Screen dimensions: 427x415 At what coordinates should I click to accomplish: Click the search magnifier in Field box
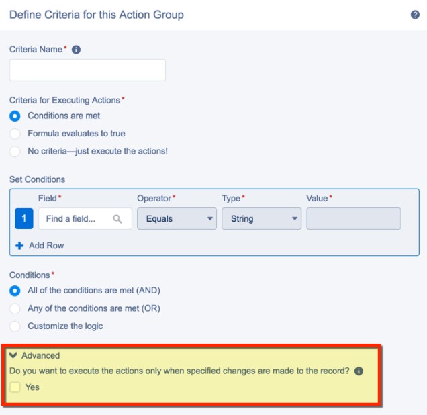tap(117, 219)
